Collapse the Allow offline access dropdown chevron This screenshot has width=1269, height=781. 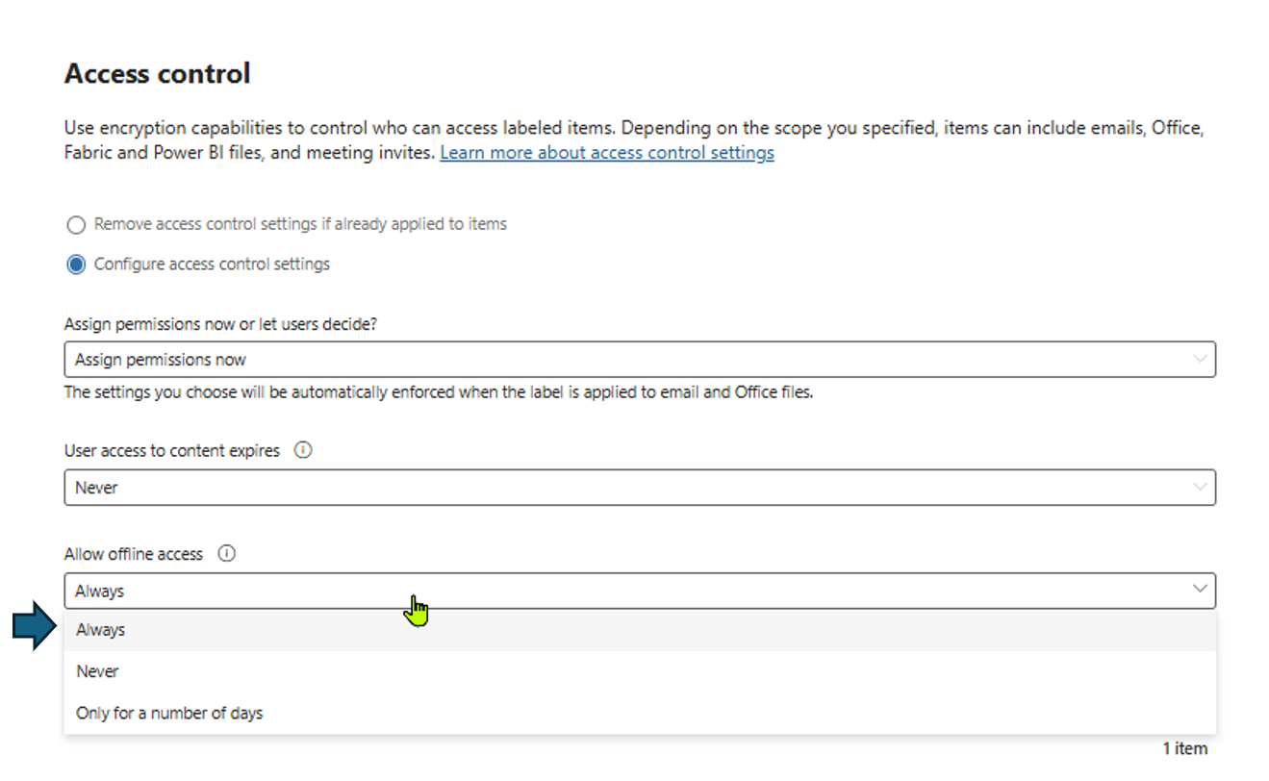pos(1200,589)
